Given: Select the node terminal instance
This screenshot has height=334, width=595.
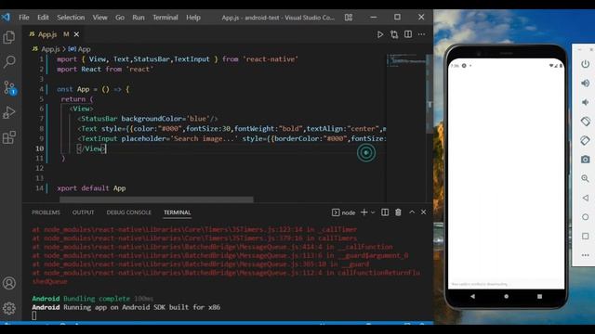Looking at the screenshot, I should (343, 212).
